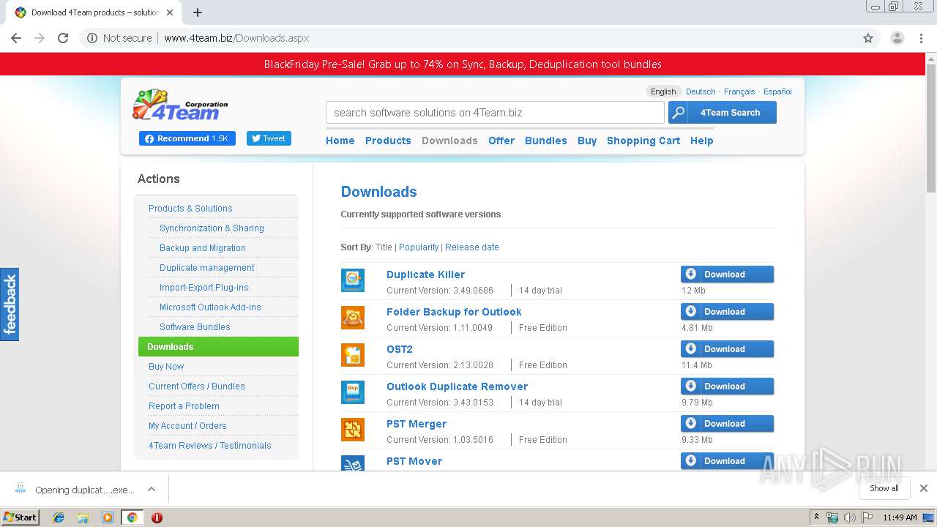The height and width of the screenshot is (527, 937).
Task: Go back with browser back arrow
Action: coord(16,38)
